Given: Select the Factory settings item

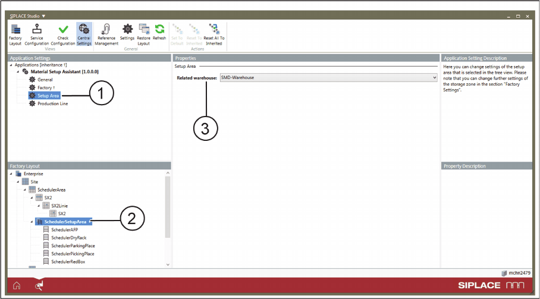Looking at the screenshot, I should (46, 88).
